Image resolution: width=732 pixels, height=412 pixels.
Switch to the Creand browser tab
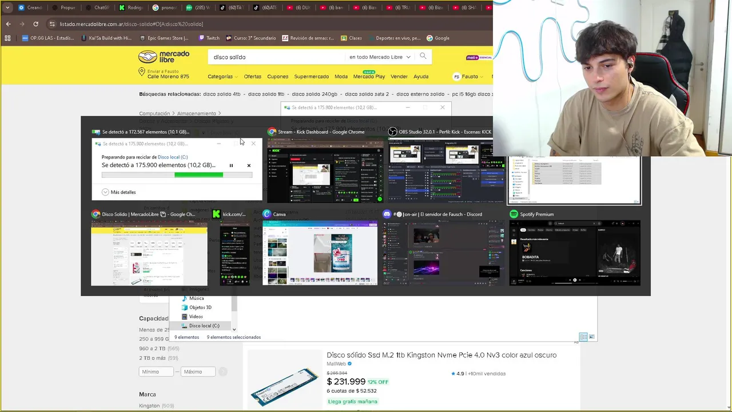click(30, 7)
